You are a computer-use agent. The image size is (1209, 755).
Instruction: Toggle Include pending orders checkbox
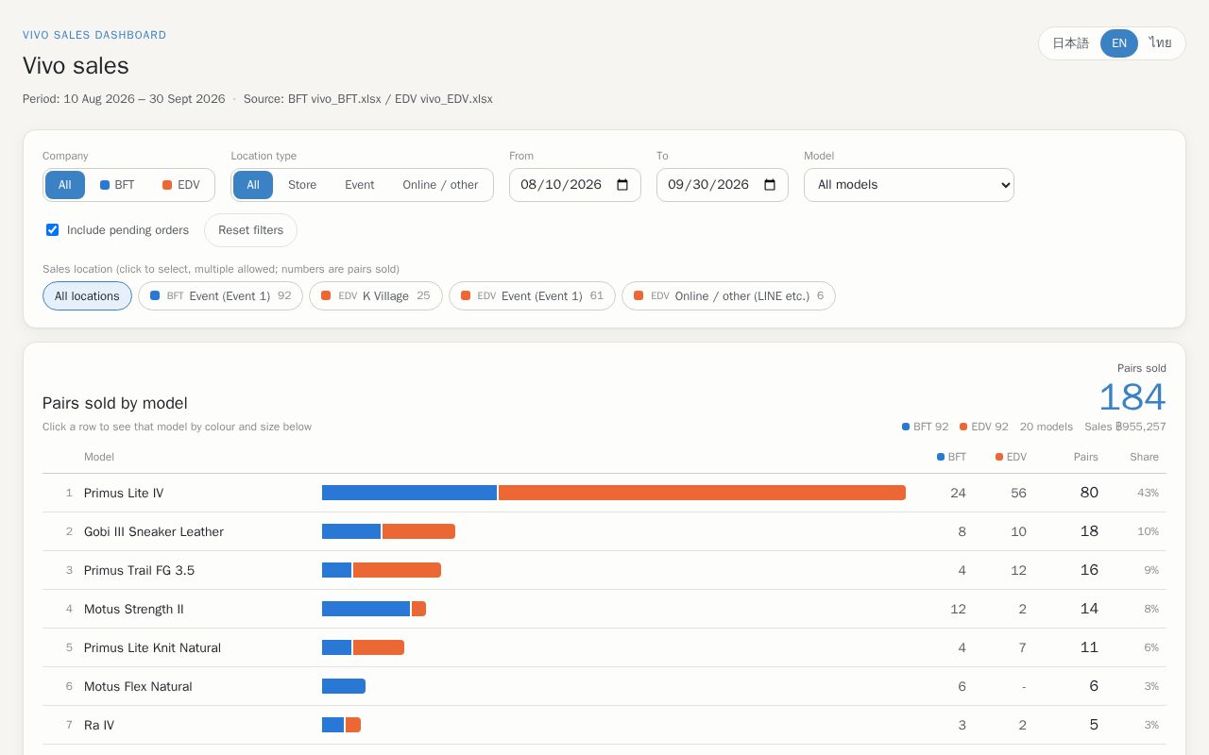point(53,230)
